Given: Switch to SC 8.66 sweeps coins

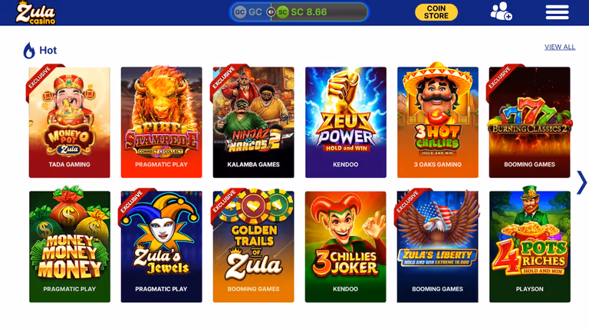Looking at the screenshot, I should pos(303,12).
